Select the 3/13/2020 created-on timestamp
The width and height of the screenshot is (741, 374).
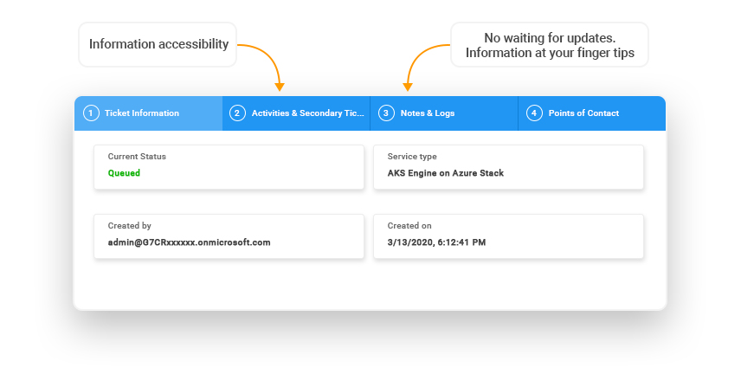pyautogui.click(x=436, y=242)
